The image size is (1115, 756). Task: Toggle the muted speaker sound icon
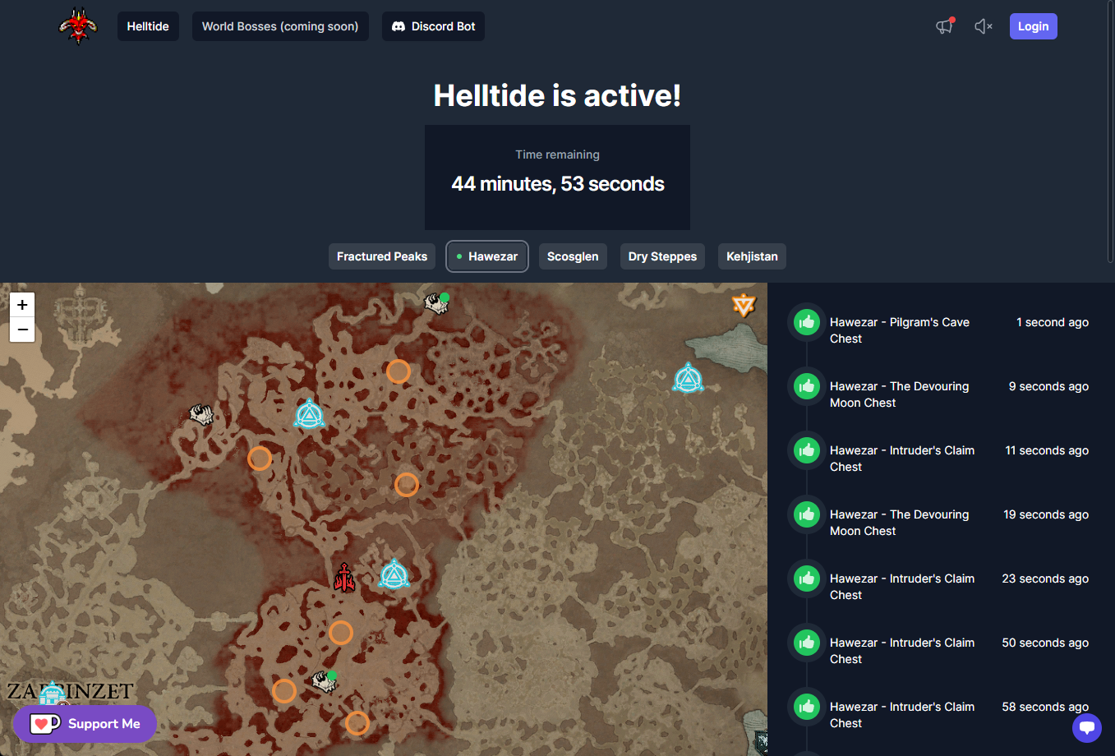984,26
